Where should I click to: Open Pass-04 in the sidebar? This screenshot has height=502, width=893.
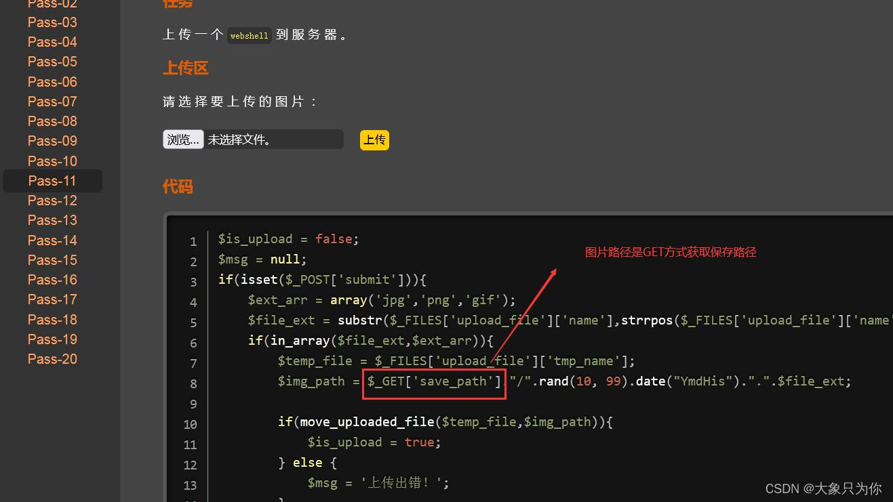point(52,42)
